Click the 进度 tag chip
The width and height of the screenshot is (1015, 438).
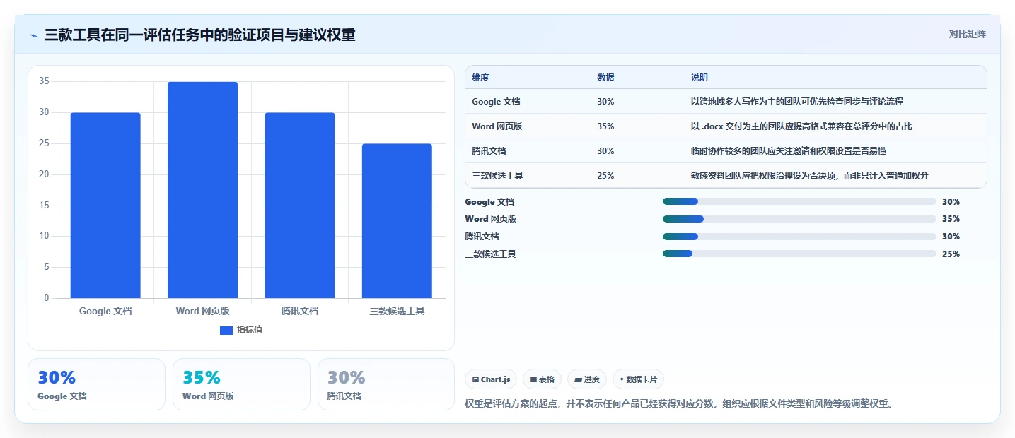(588, 379)
